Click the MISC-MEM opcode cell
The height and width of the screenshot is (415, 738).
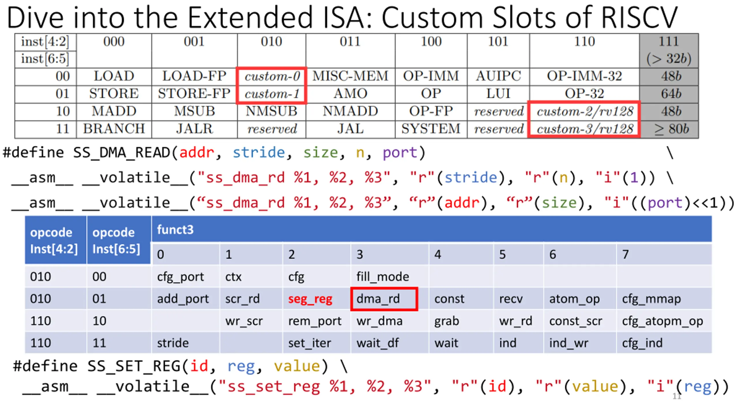[x=350, y=76]
